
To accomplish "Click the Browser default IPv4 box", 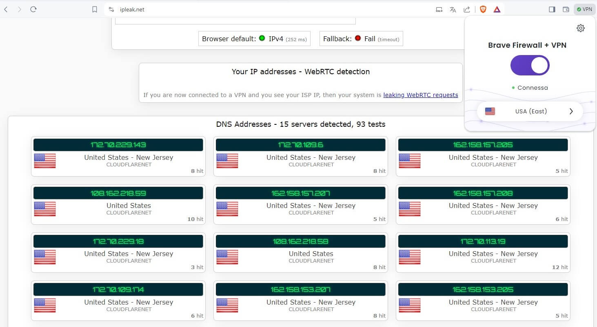I will 254,39.
